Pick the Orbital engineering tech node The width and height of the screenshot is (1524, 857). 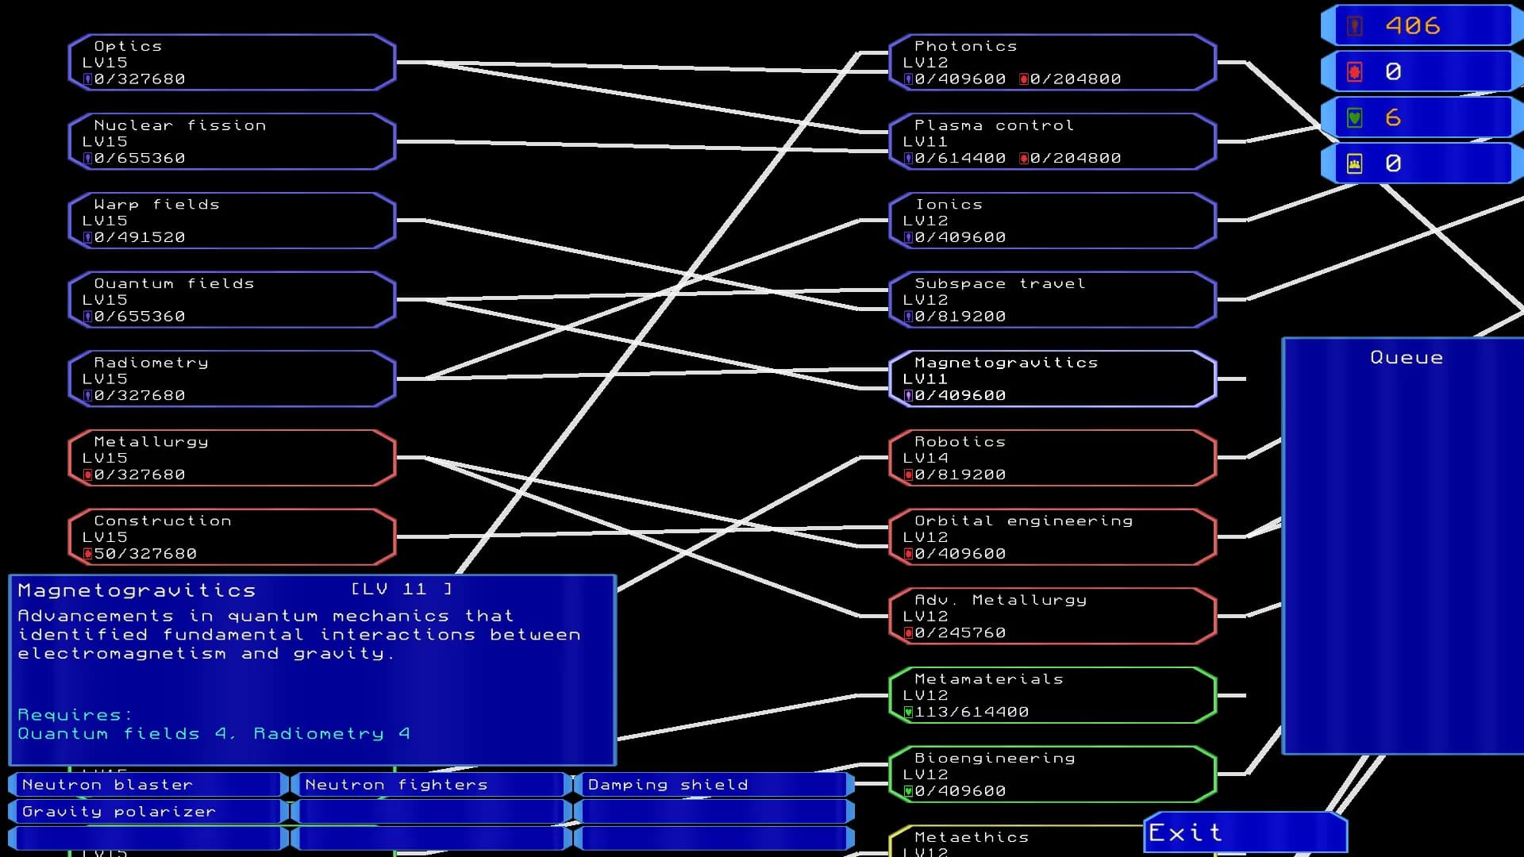click(1053, 537)
